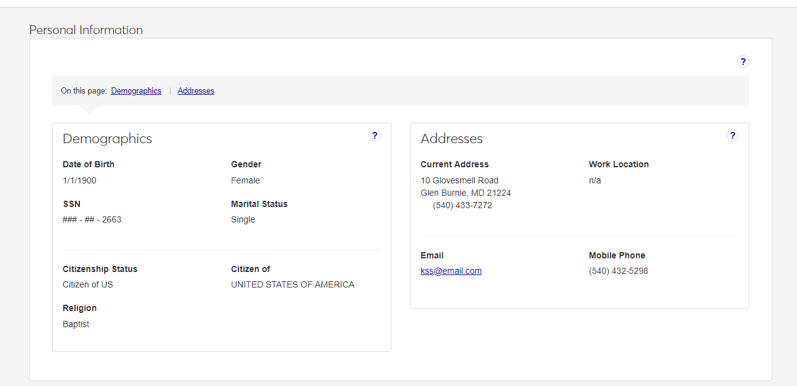The height and width of the screenshot is (386, 797).
Task: Click the Demographics panel heading
Action: (107, 139)
